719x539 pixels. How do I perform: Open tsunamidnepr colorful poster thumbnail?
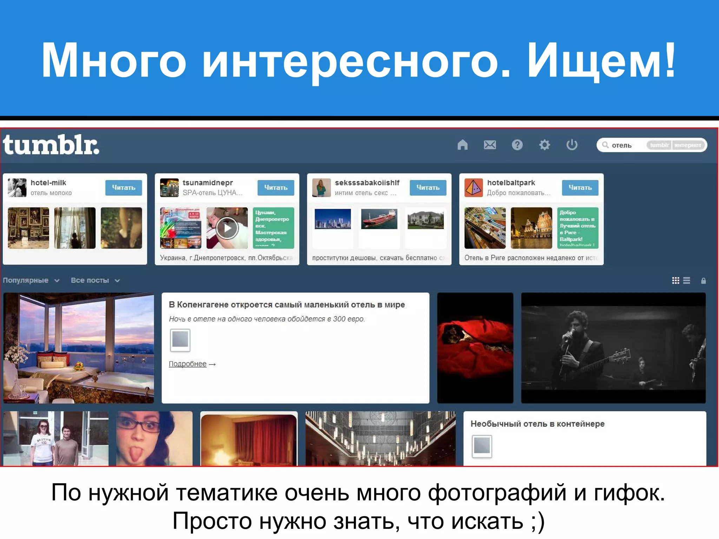(181, 228)
